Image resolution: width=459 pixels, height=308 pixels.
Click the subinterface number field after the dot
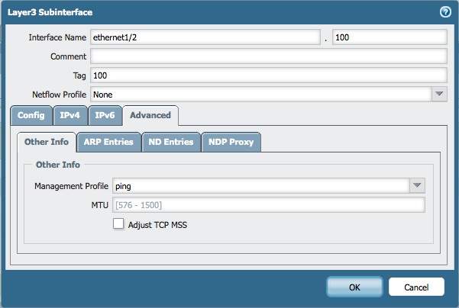[389, 37]
